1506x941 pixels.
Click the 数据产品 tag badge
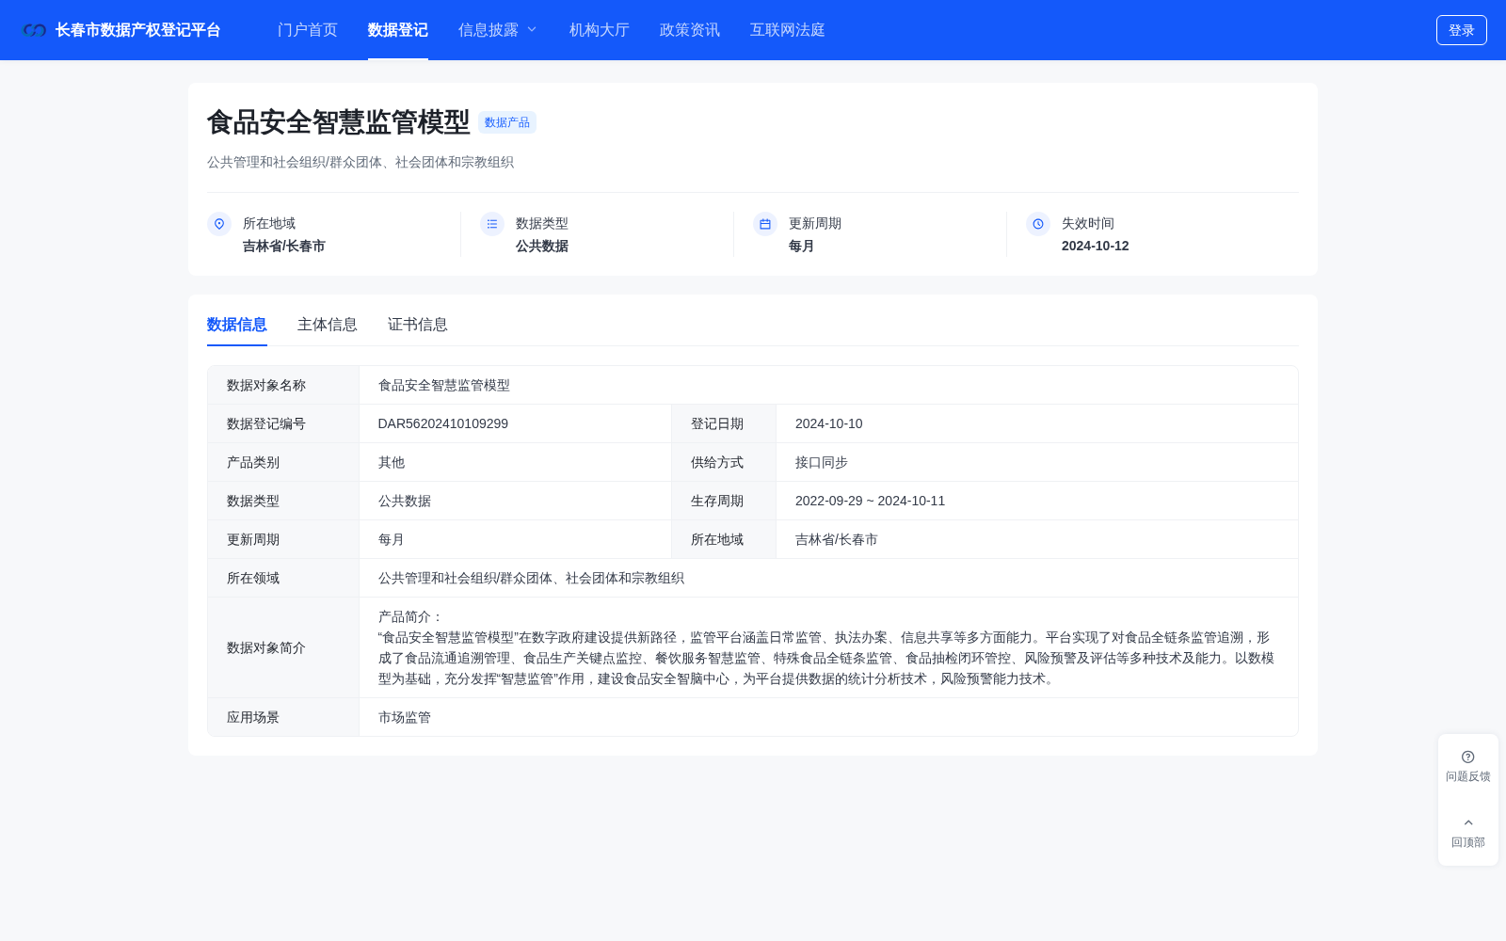coord(507,122)
